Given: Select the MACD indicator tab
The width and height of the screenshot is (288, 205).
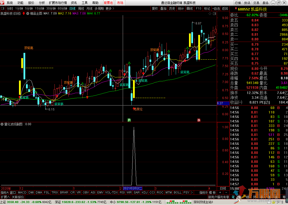Looking at the screenshot, I should pyautogui.click(x=22, y=193).
